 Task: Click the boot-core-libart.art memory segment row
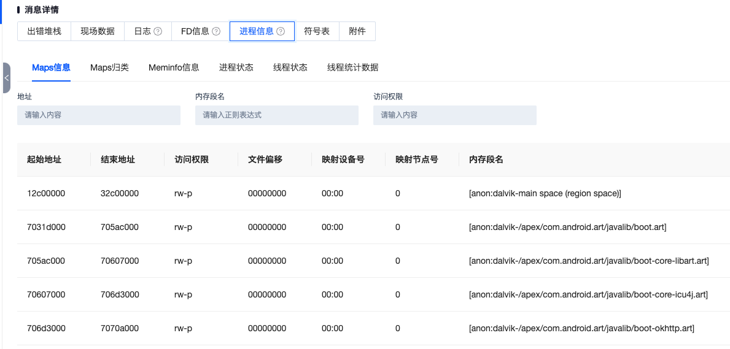[x=588, y=261]
